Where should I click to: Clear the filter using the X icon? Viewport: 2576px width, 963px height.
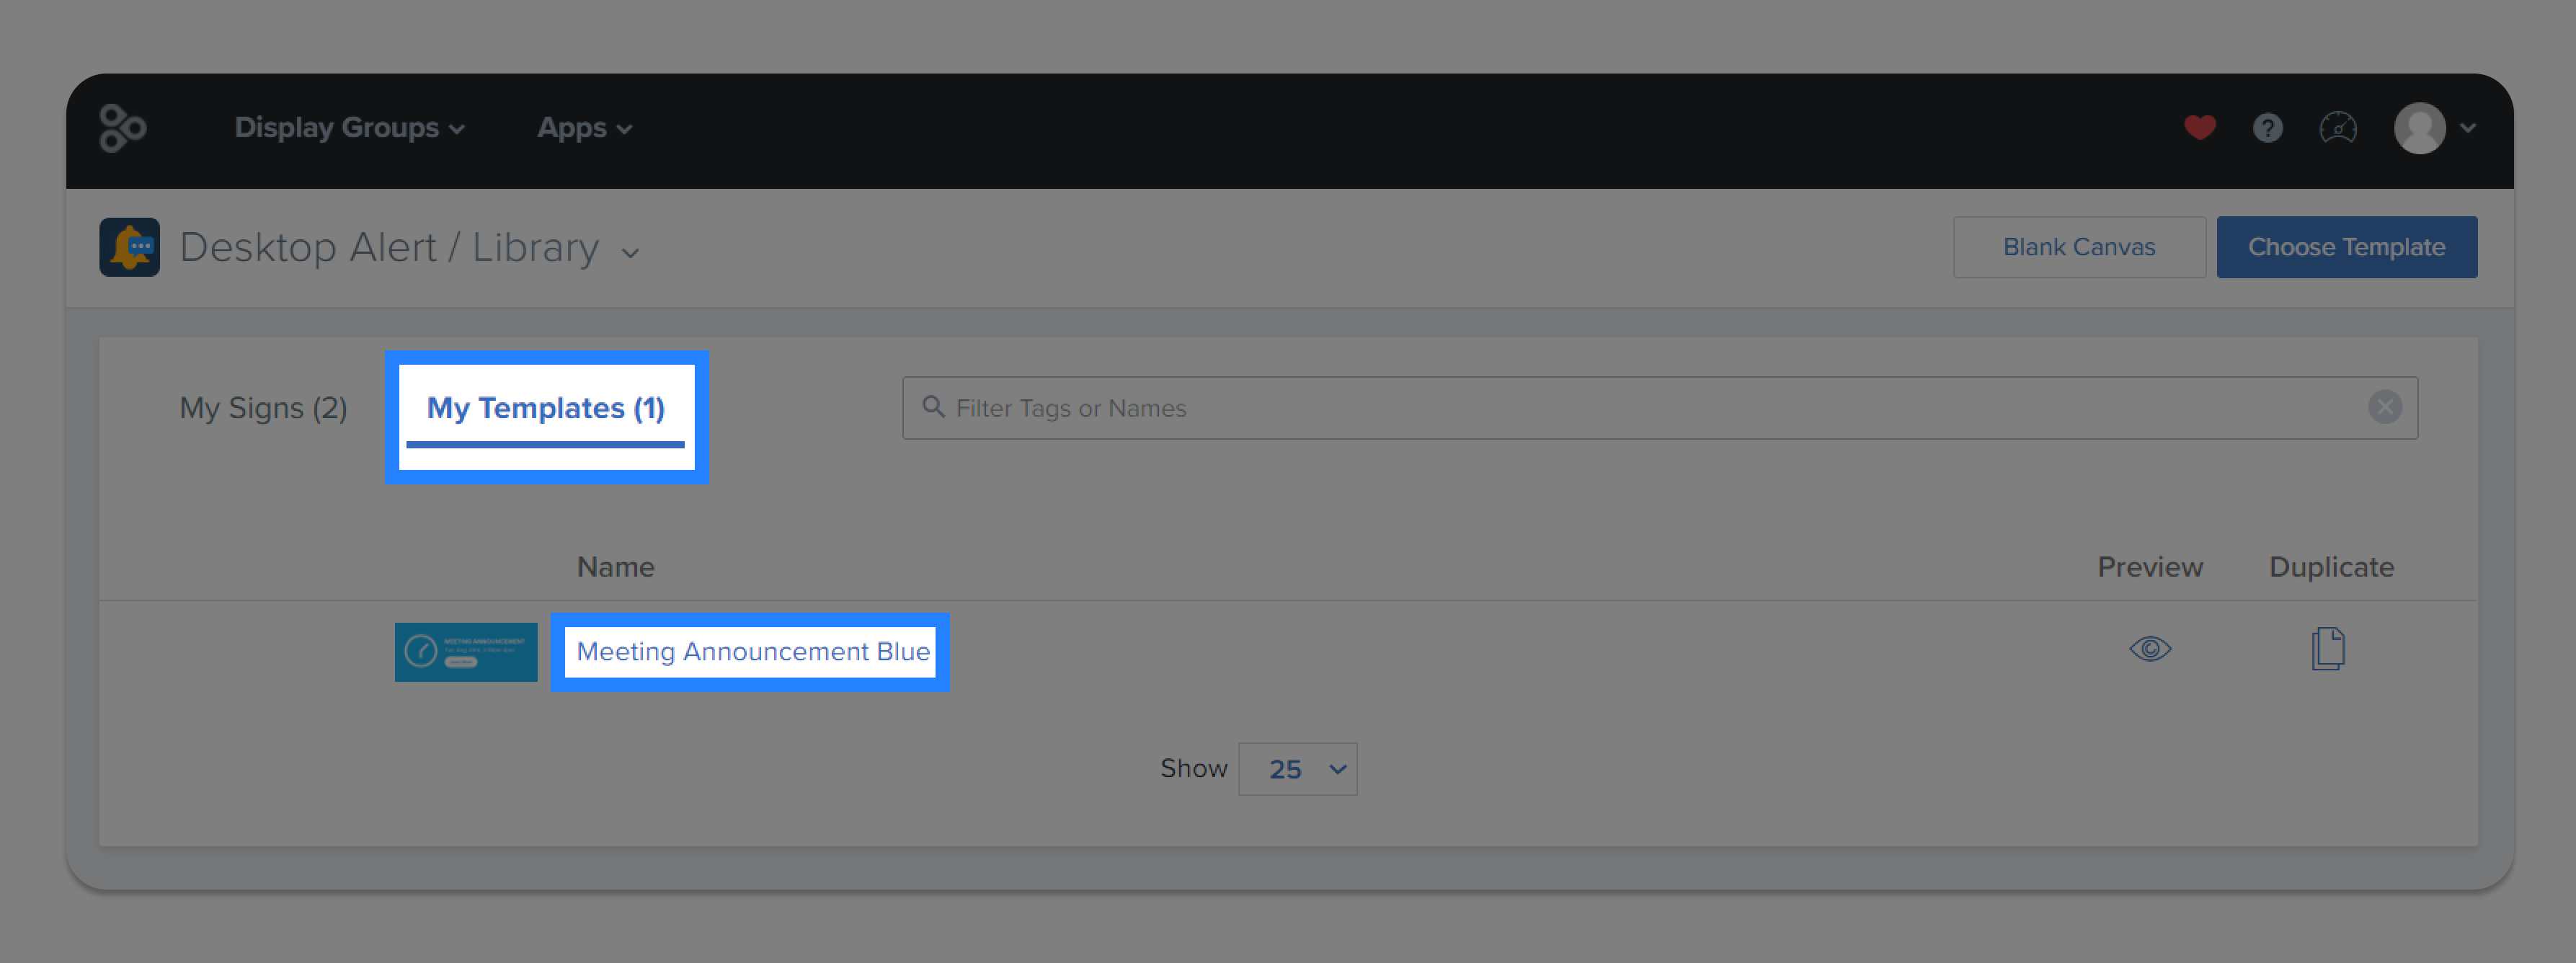click(2386, 406)
